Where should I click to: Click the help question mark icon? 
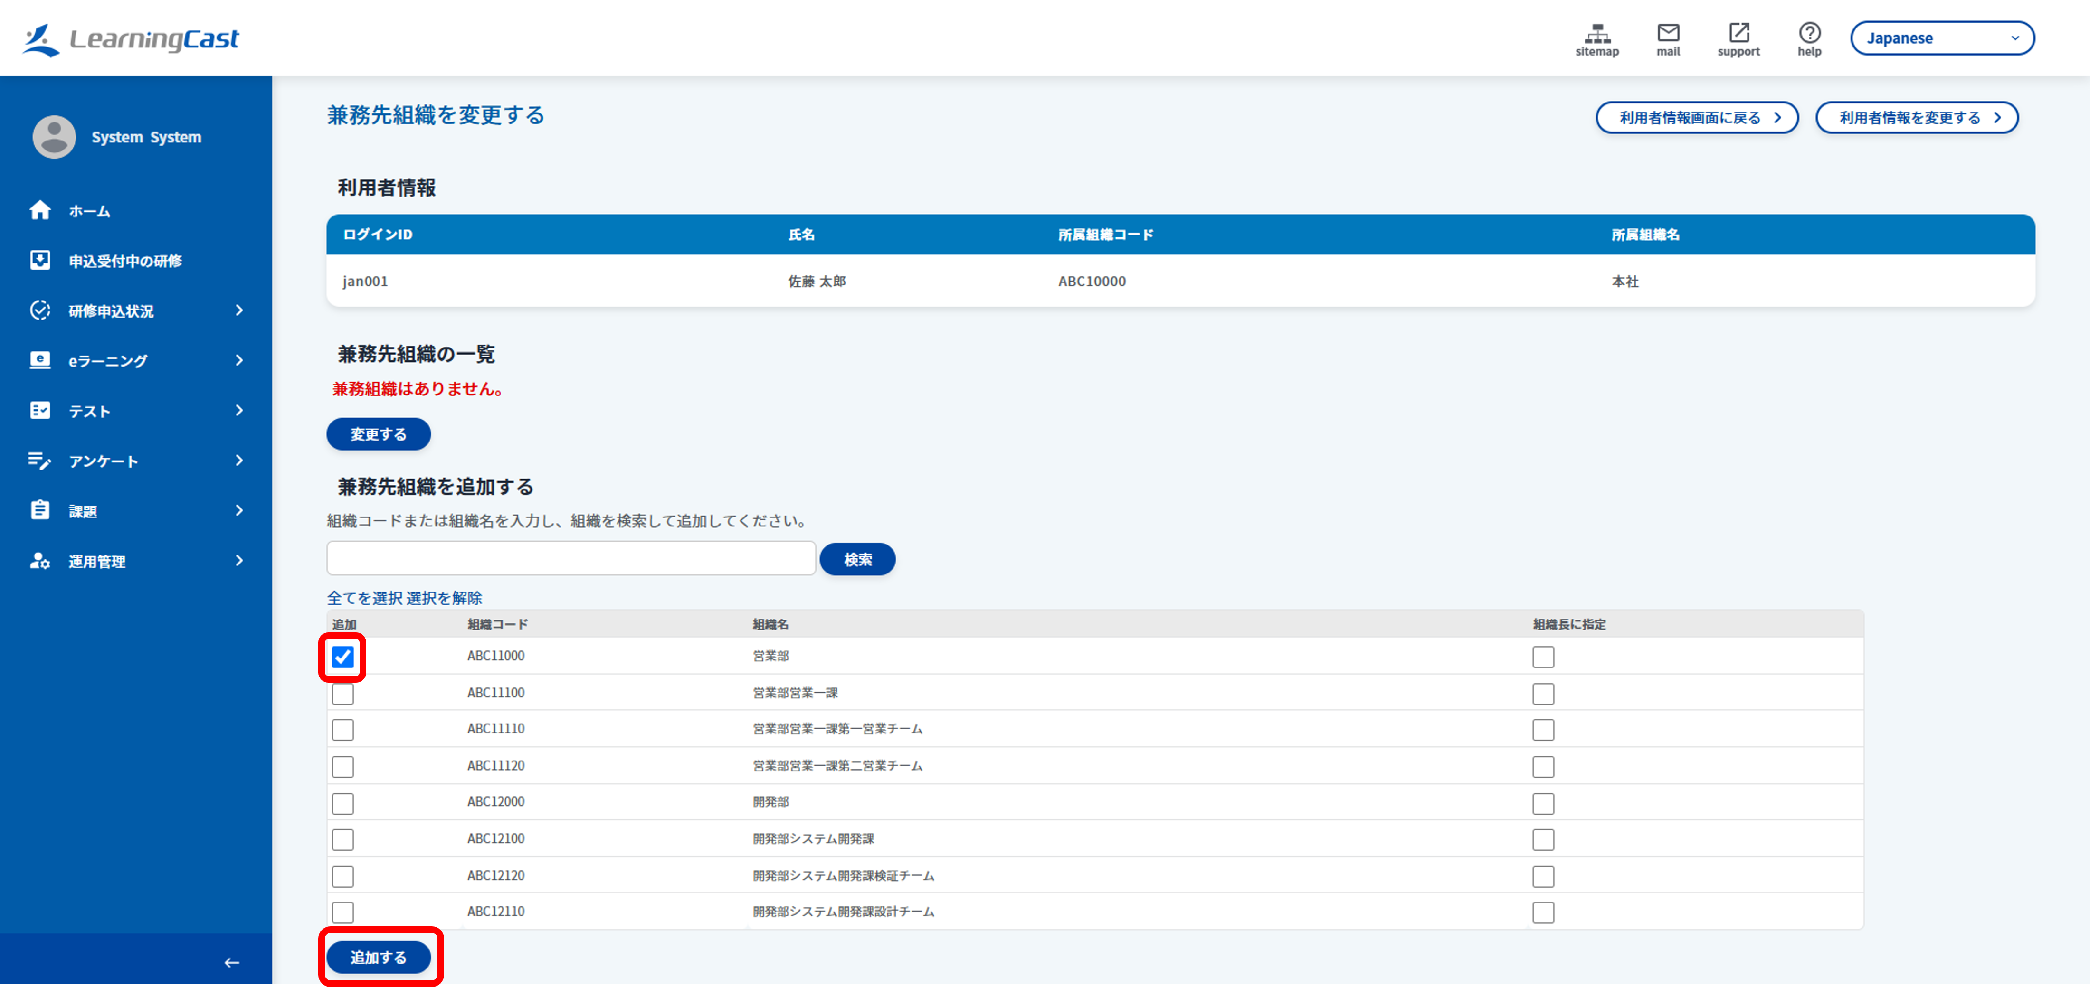click(x=1809, y=32)
